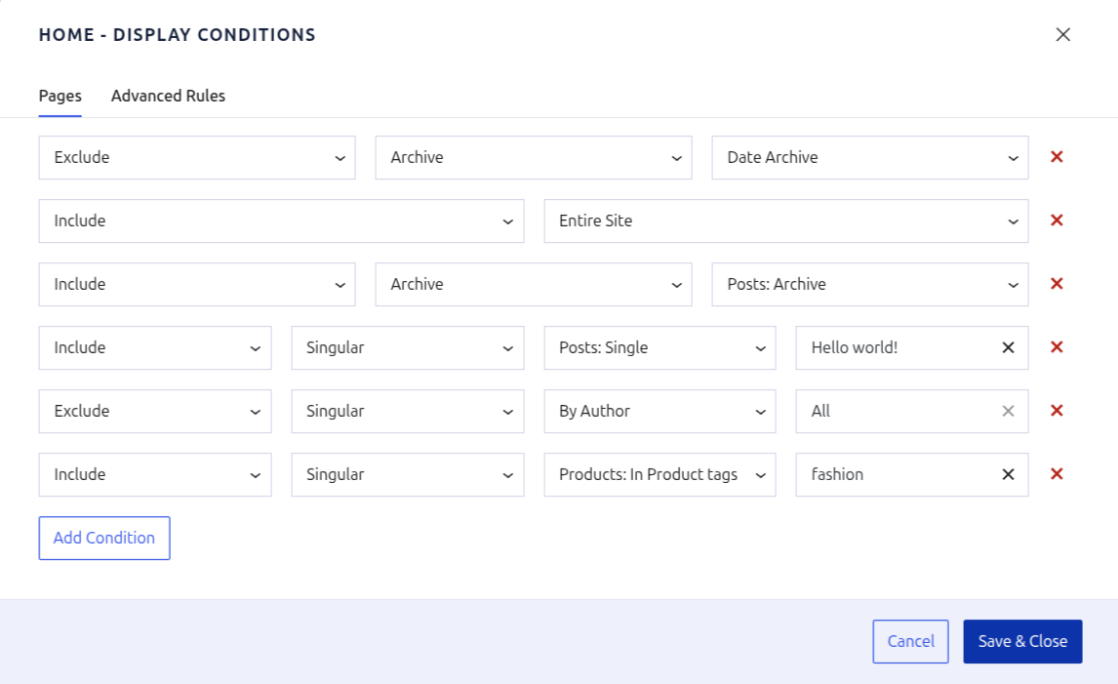Open the Date Archive dropdown
1118x684 pixels.
[868, 156]
